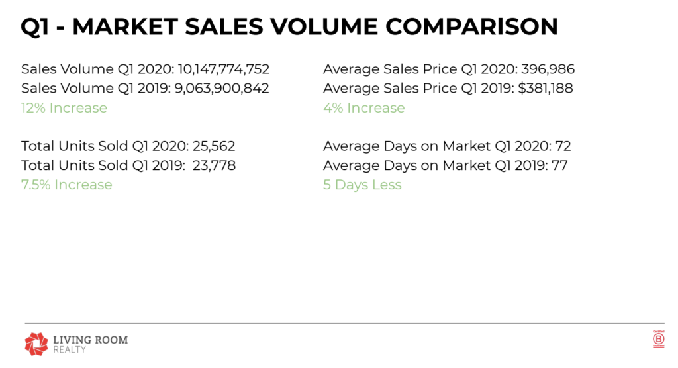Click Average Sales Price Q1 2019 line
This screenshot has height=368, width=678.
pos(448,88)
